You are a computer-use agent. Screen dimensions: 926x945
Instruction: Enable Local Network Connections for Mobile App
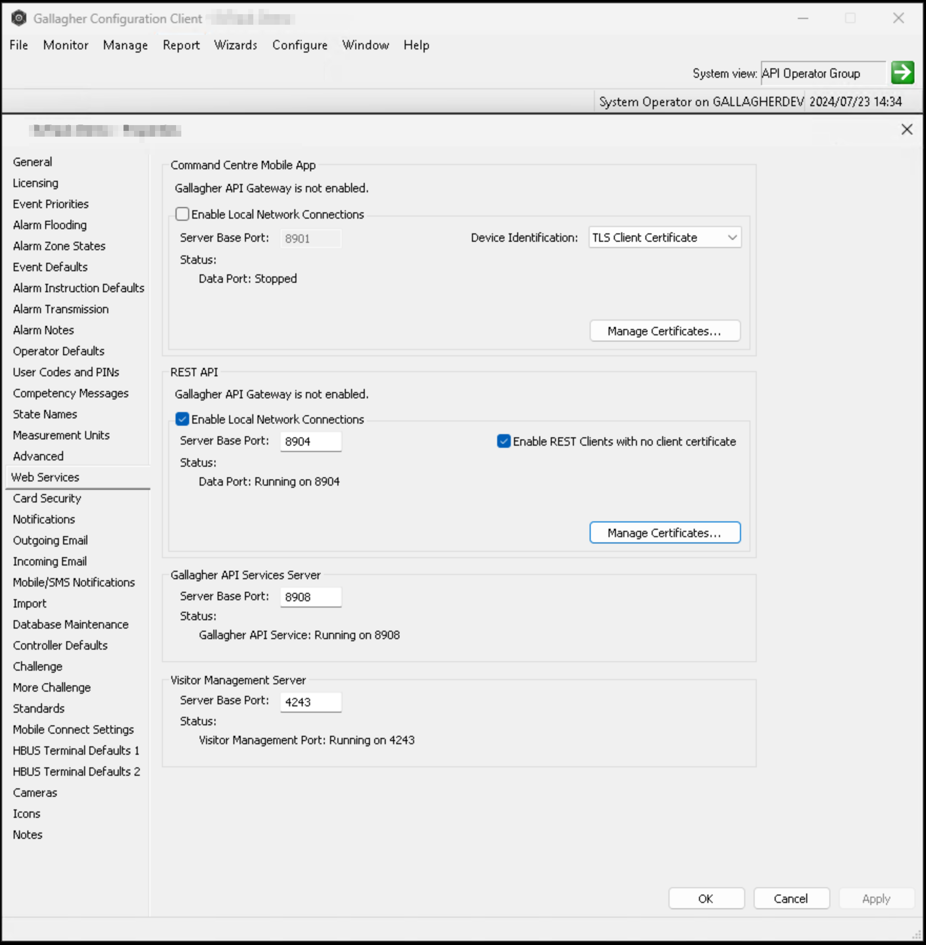point(182,214)
